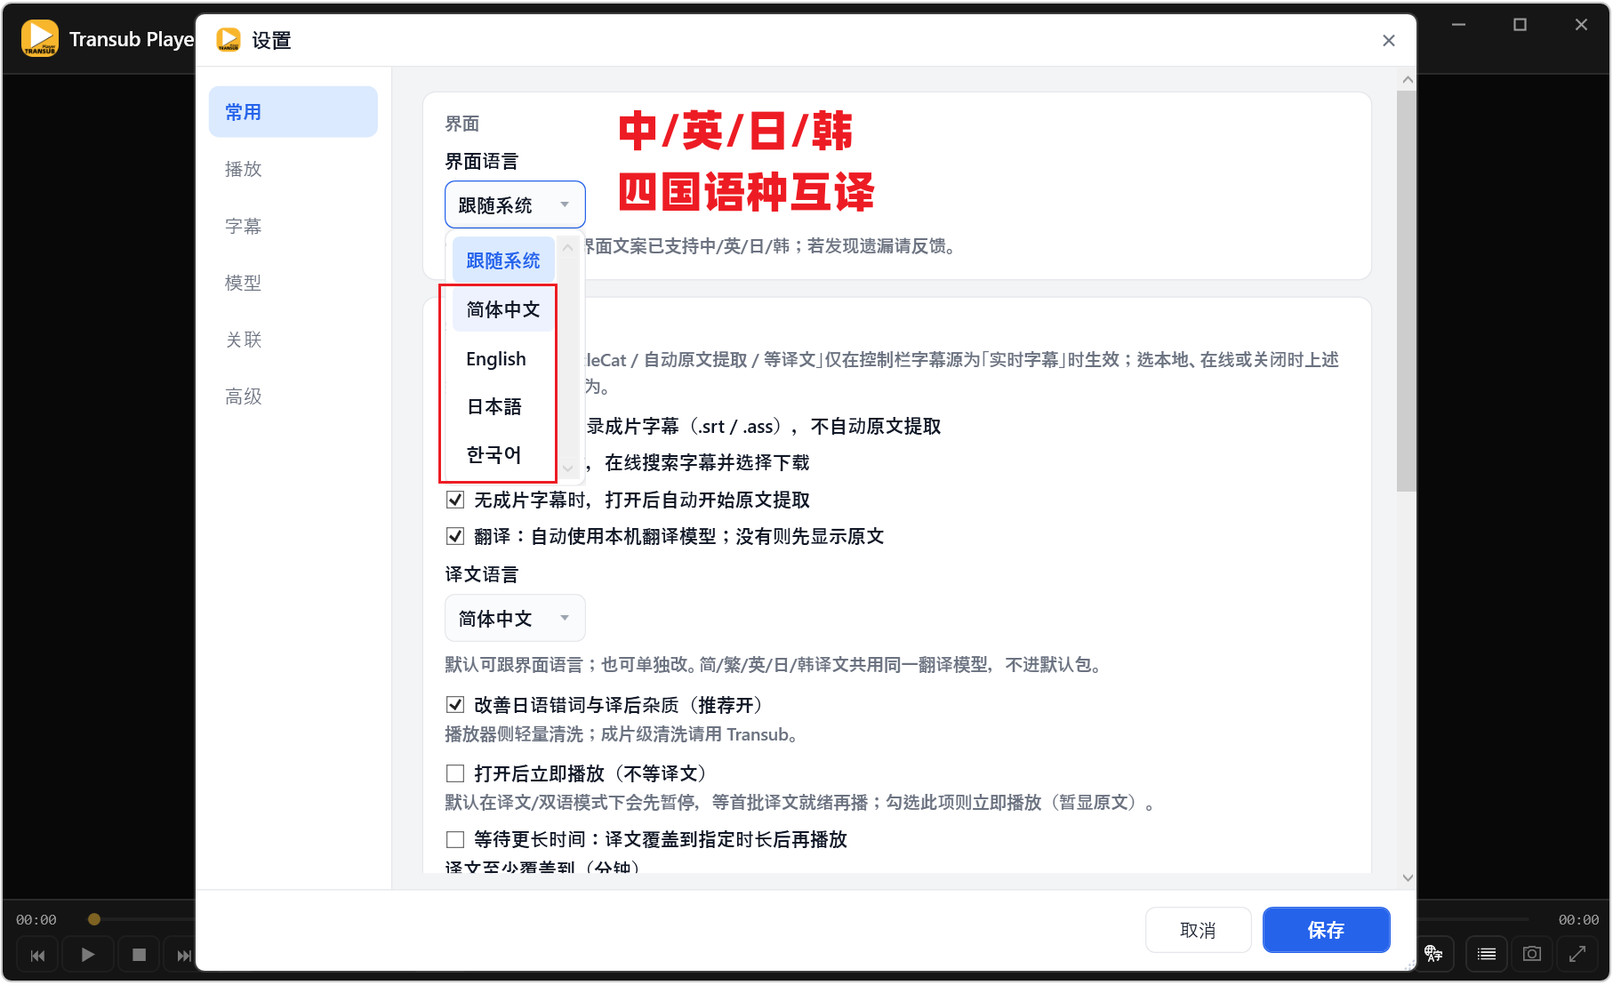Open the 界面语言 dropdown showing 跟随系统
This screenshot has height=985, width=1613.
pyautogui.click(x=515, y=205)
